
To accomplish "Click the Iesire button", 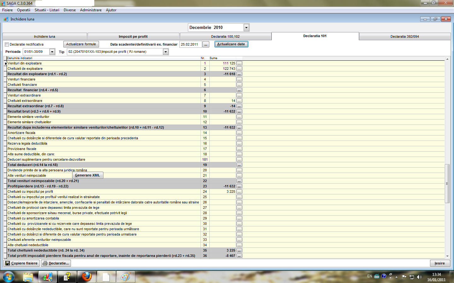I will (440, 263).
